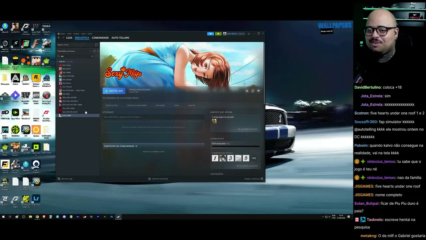The image size is (426, 240).
Task: Open the Suporte link
Action: click(191, 105)
